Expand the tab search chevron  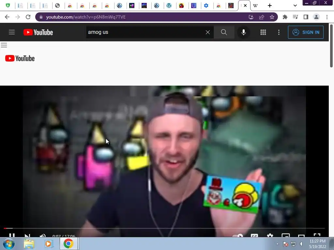(295, 6)
